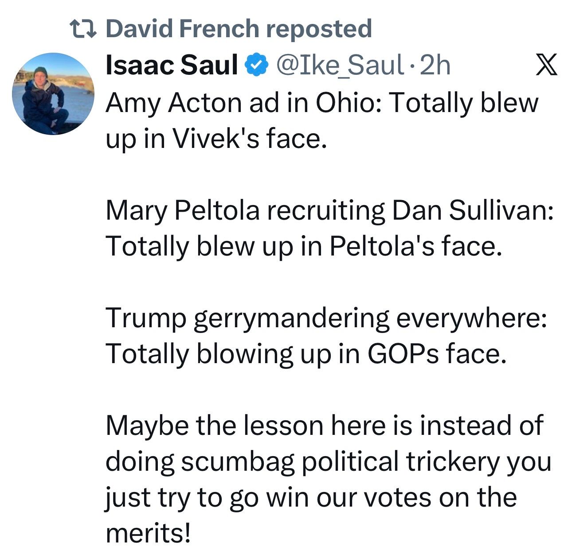Open Isaac Saul's profile picture

[x=53, y=93]
